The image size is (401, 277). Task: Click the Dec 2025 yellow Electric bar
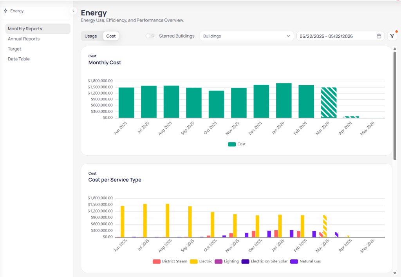point(258,226)
